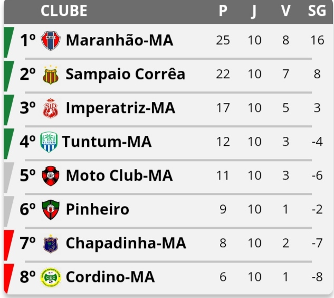The width and height of the screenshot is (334, 298).
Task: Sort by the V wins column header
Action: (285, 11)
